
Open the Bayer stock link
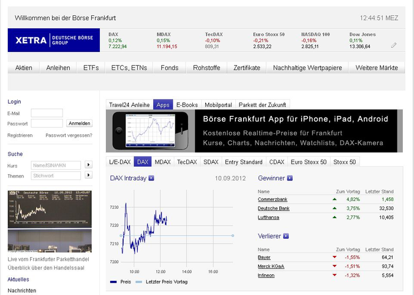pyautogui.click(x=264, y=257)
